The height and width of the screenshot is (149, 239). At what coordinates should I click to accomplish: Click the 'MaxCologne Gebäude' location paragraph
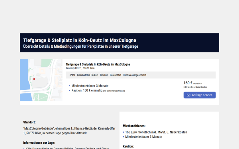pos(69,131)
